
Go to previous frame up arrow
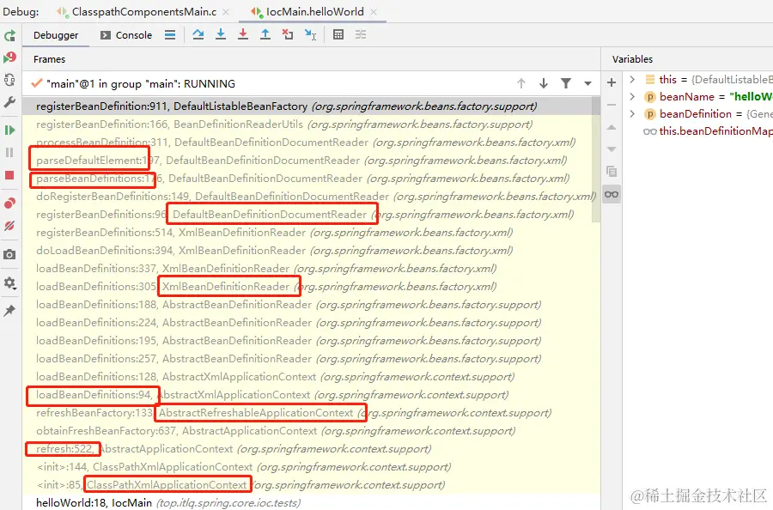tap(521, 83)
